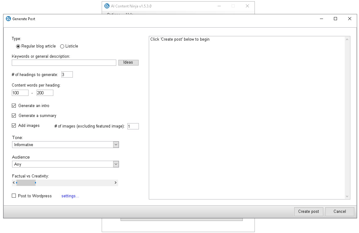Select the Listicle radio button
The height and width of the screenshot is (233, 359).
(62, 46)
